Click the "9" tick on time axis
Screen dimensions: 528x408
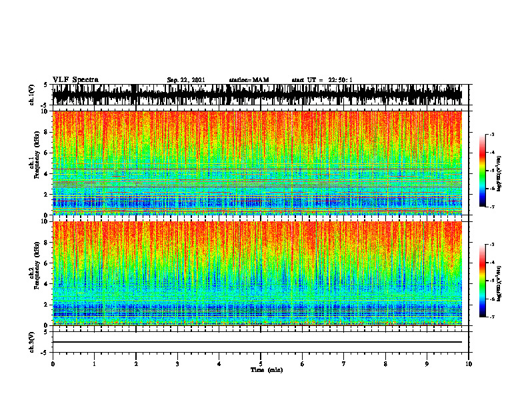click(x=427, y=364)
